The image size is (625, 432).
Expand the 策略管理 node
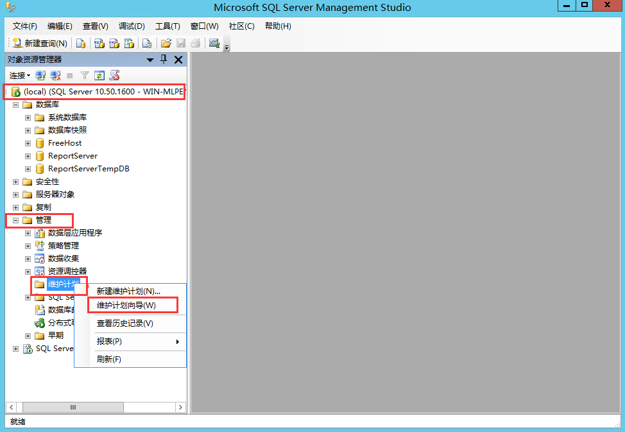[x=28, y=246]
